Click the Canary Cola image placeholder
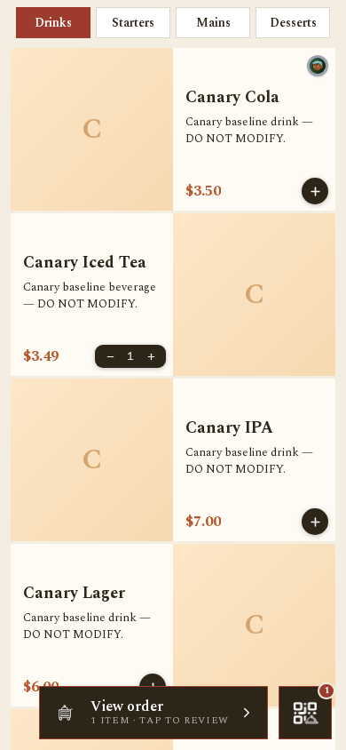 point(91,129)
